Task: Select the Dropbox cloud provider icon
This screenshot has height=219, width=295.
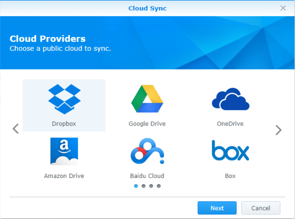Action: click(64, 99)
